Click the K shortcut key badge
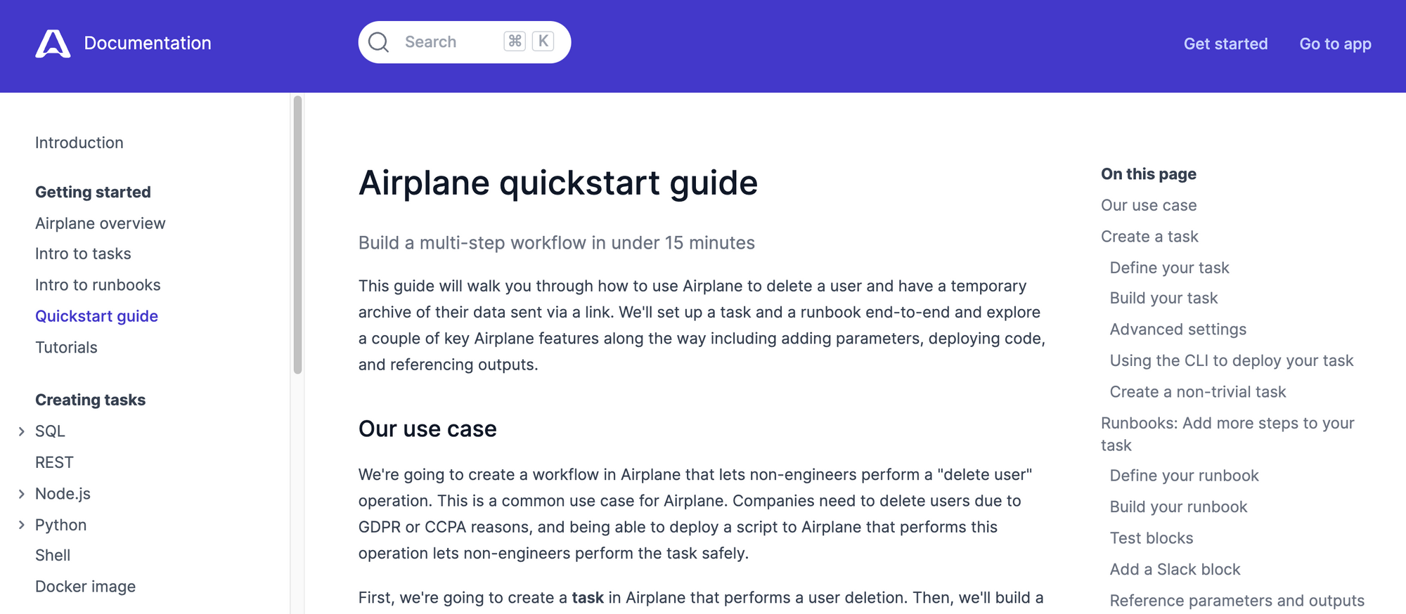The height and width of the screenshot is (614, 1406). 543,41
